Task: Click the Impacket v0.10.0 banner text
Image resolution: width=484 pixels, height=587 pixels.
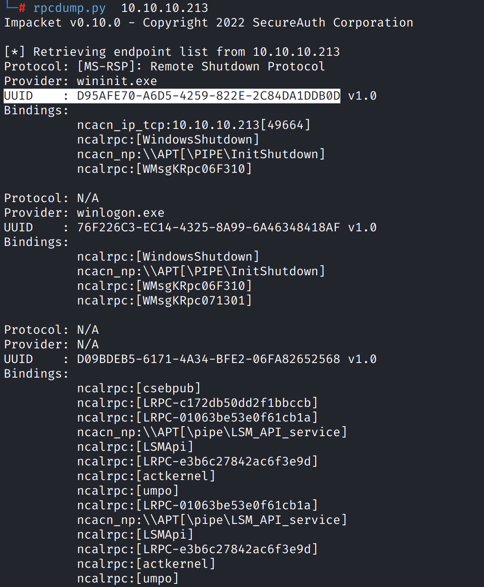Action: click(62, 23)
